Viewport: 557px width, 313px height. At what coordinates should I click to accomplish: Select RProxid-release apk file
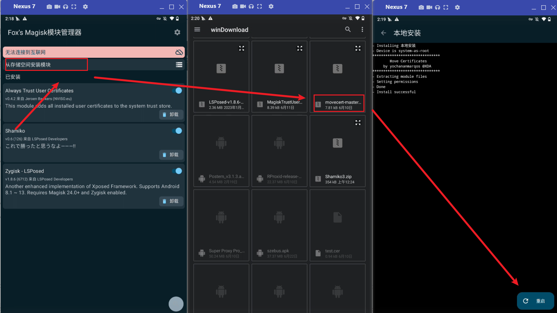tap(279, 151)
